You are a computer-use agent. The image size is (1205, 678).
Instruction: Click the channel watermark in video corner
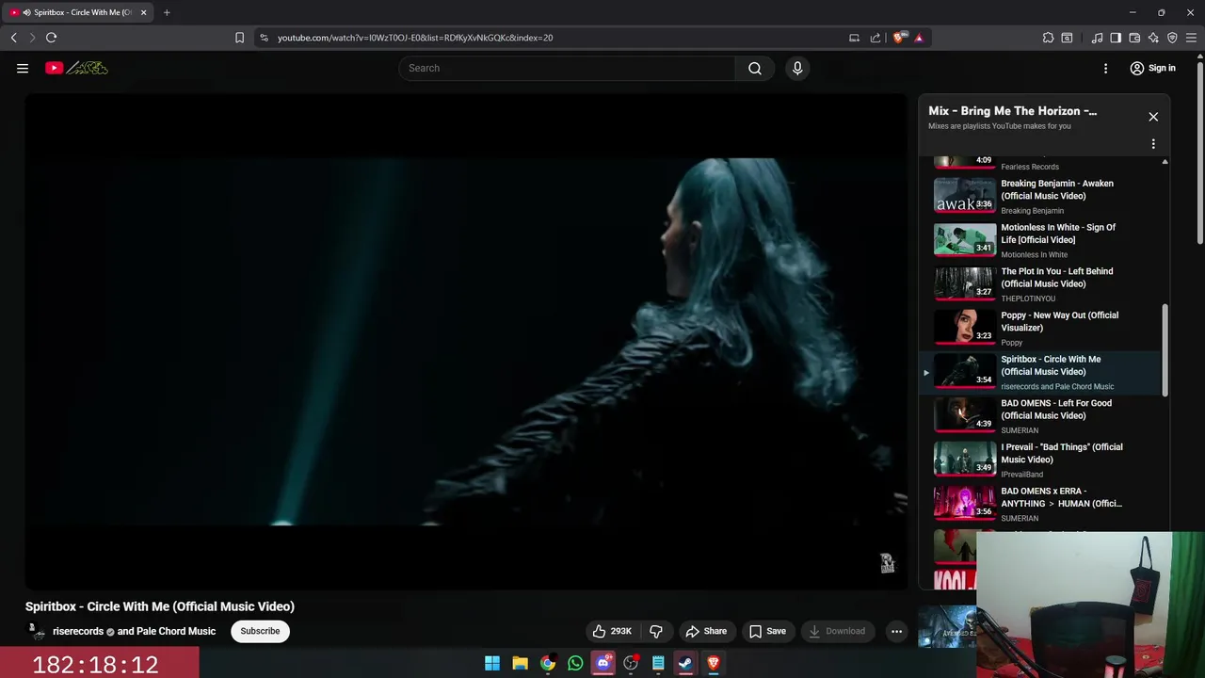[x=887, y=563]
